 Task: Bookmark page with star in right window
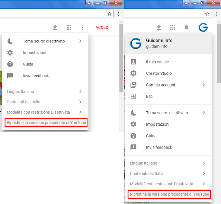click(x=207, y=14)
